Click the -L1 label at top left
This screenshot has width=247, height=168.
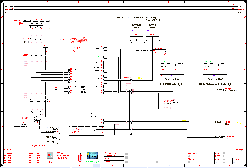point(12,5)
